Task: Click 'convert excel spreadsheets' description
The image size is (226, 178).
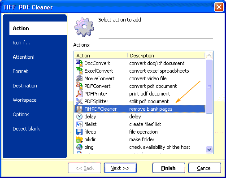Action: (x=159, y=71)
